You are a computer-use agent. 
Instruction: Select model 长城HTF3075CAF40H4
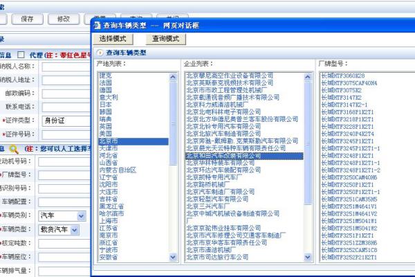pyautogui.click(x=349, y=83)
